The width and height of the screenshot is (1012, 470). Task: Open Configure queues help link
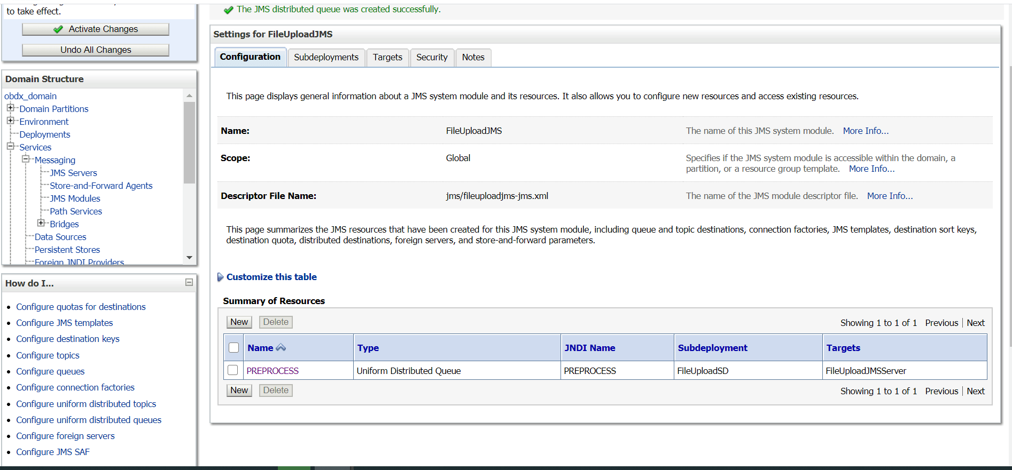[50, 371]
